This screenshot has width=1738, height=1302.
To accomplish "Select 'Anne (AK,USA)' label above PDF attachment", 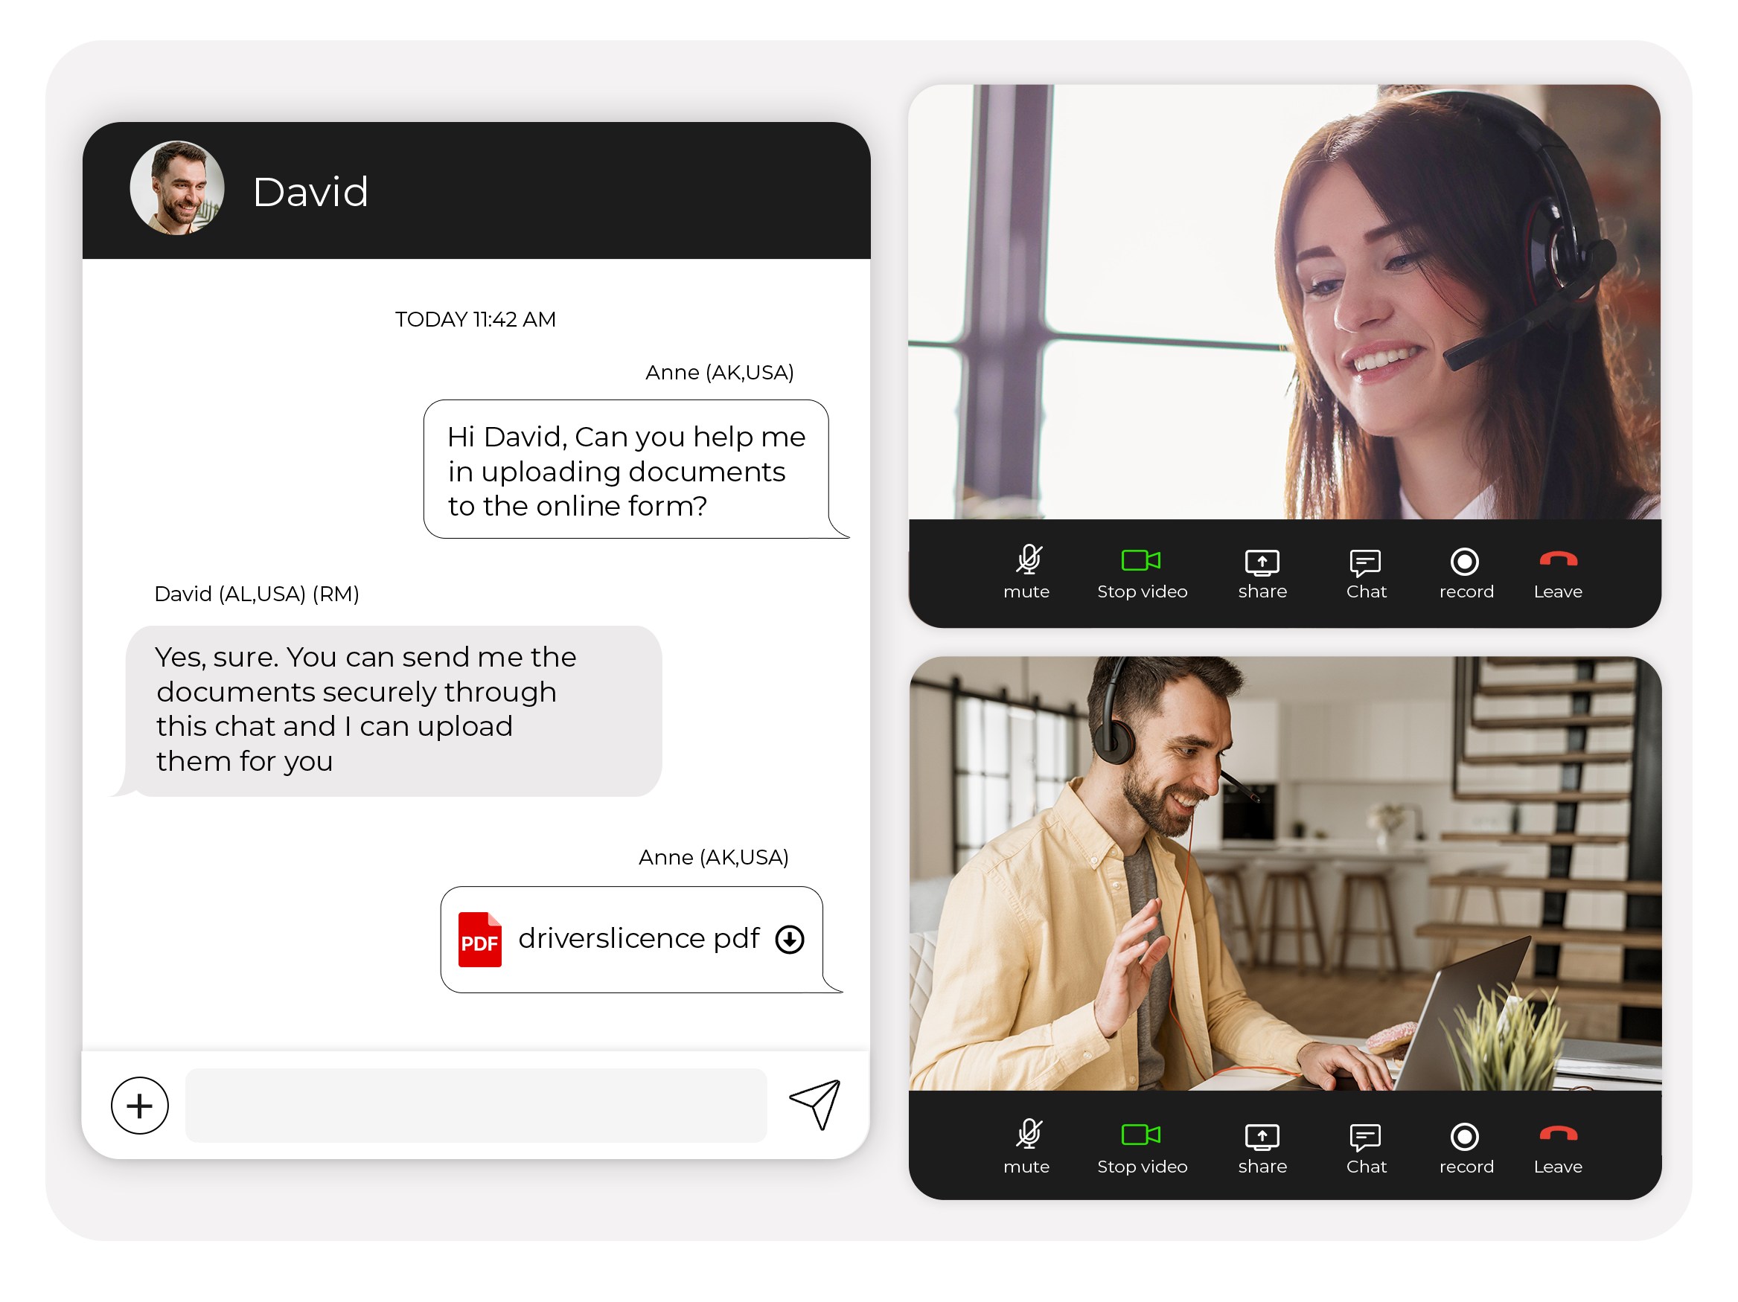I will click(x=713, y=858).
